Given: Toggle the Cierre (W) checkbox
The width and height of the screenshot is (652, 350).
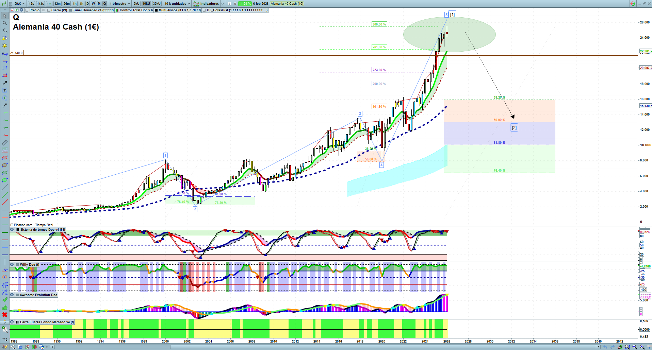Looking at the screenshot, I should point(49,10).
